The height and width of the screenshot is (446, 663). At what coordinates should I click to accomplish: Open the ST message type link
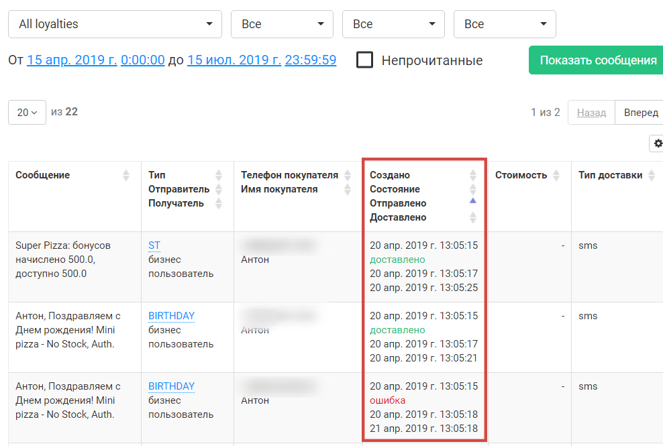[154, 245]
